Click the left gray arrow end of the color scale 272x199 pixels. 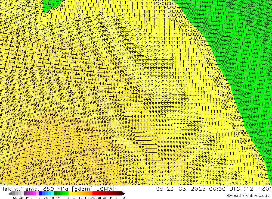(x=10, y=194)
